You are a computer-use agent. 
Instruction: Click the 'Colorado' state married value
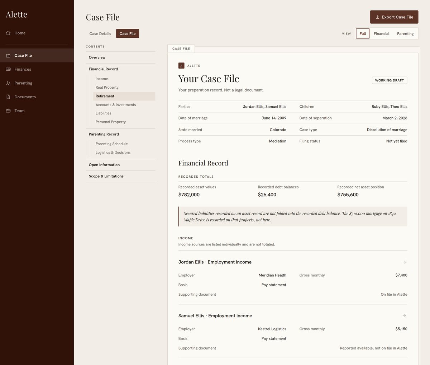coord(278,130)
